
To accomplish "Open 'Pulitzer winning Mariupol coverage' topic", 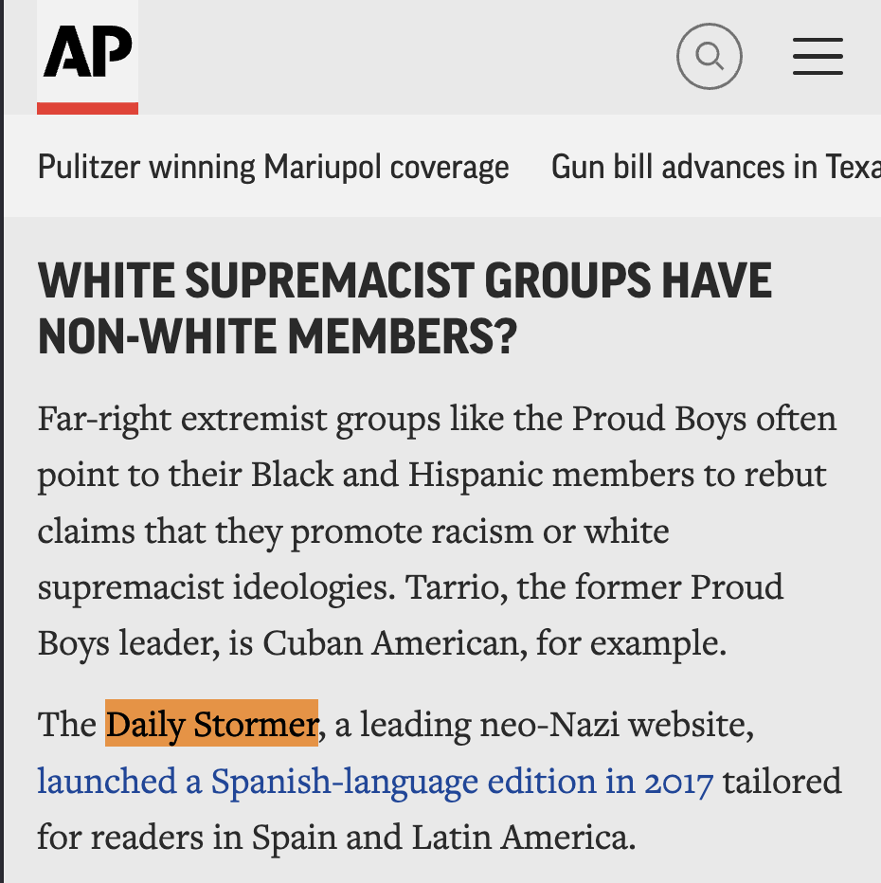I will (x=273, y=168).
